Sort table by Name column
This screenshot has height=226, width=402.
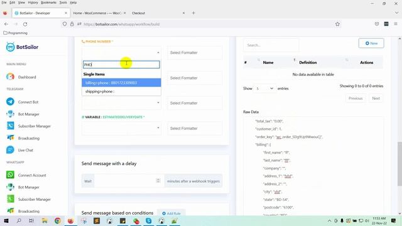point(268,63)
